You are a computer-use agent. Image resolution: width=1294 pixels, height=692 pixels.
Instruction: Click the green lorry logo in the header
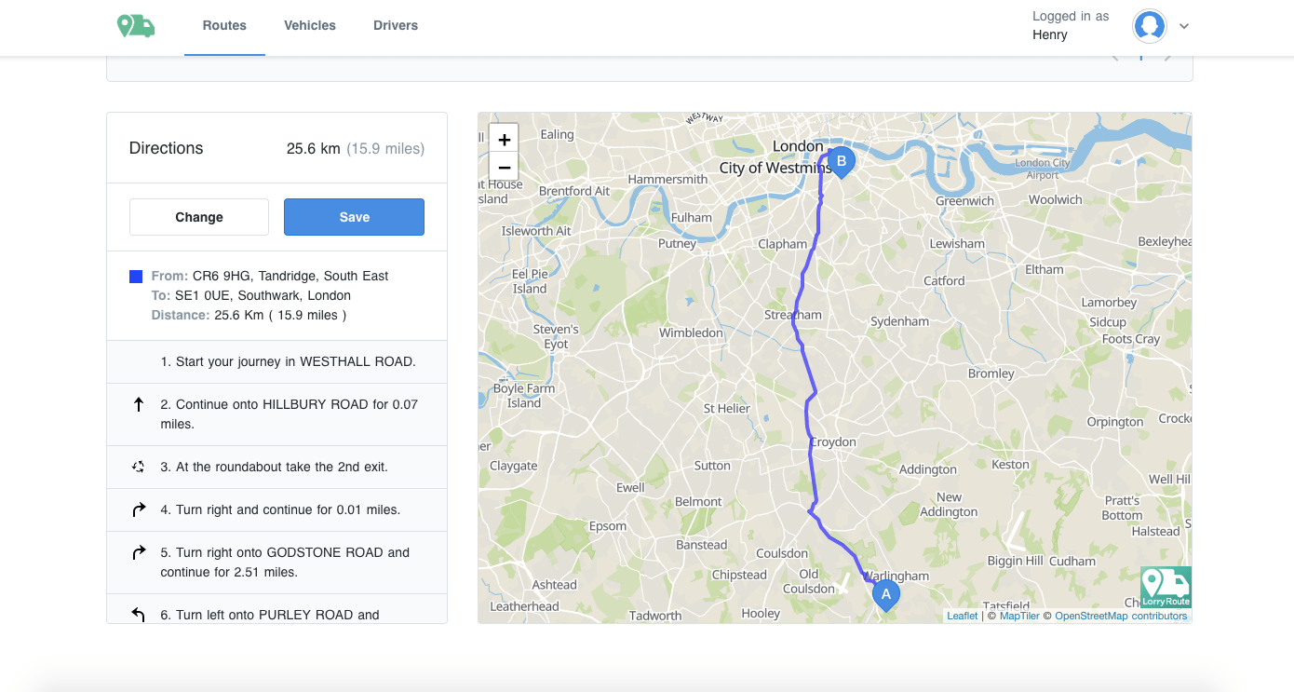(136, 26)
